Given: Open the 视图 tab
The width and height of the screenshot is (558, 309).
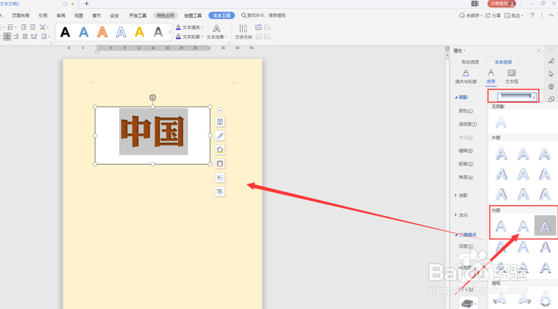Looking at the screenshot, I should 79,16.
